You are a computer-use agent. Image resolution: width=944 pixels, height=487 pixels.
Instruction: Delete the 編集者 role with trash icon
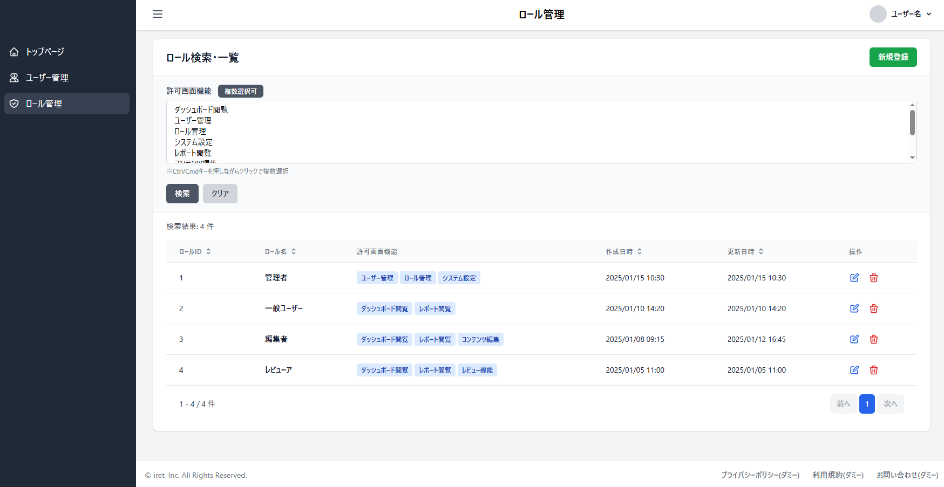[874, 339]
